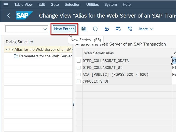Click the Select All icon
Screen dimensions: 176x132
[x=118, y=29]
